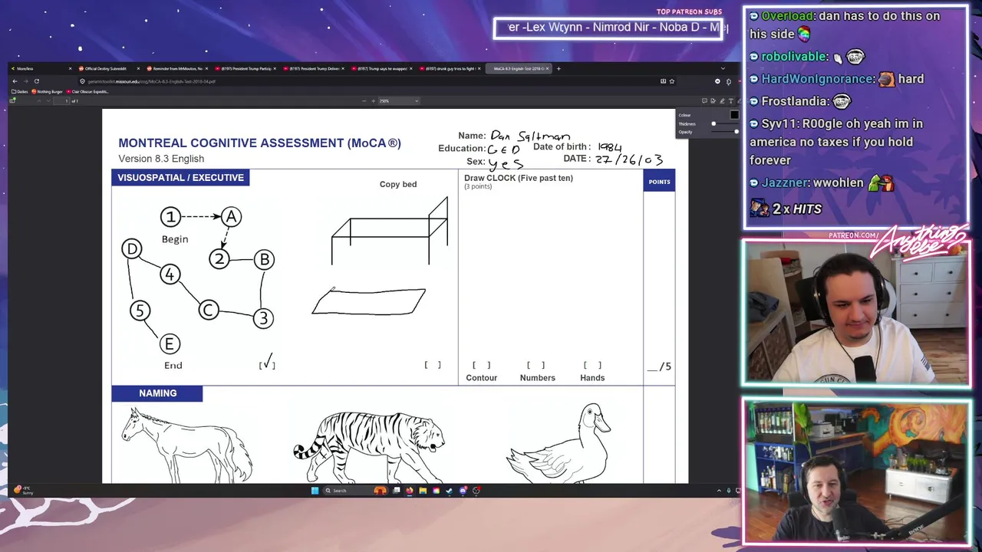Click the circled letter E node
The image size is (982, 552).
click(170, 343)
